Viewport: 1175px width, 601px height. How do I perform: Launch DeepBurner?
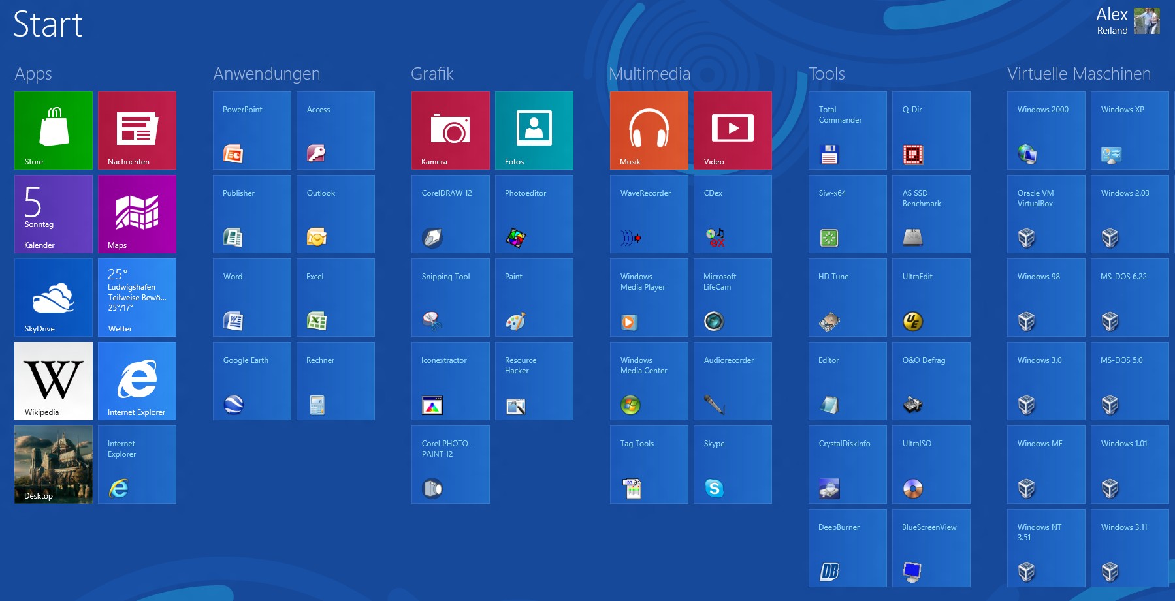pyautogui.click(x=848, y=548)
